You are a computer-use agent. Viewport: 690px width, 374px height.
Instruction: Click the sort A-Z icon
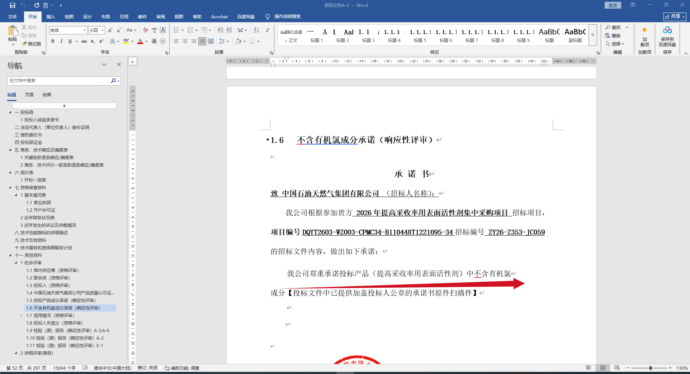(256, 30)
